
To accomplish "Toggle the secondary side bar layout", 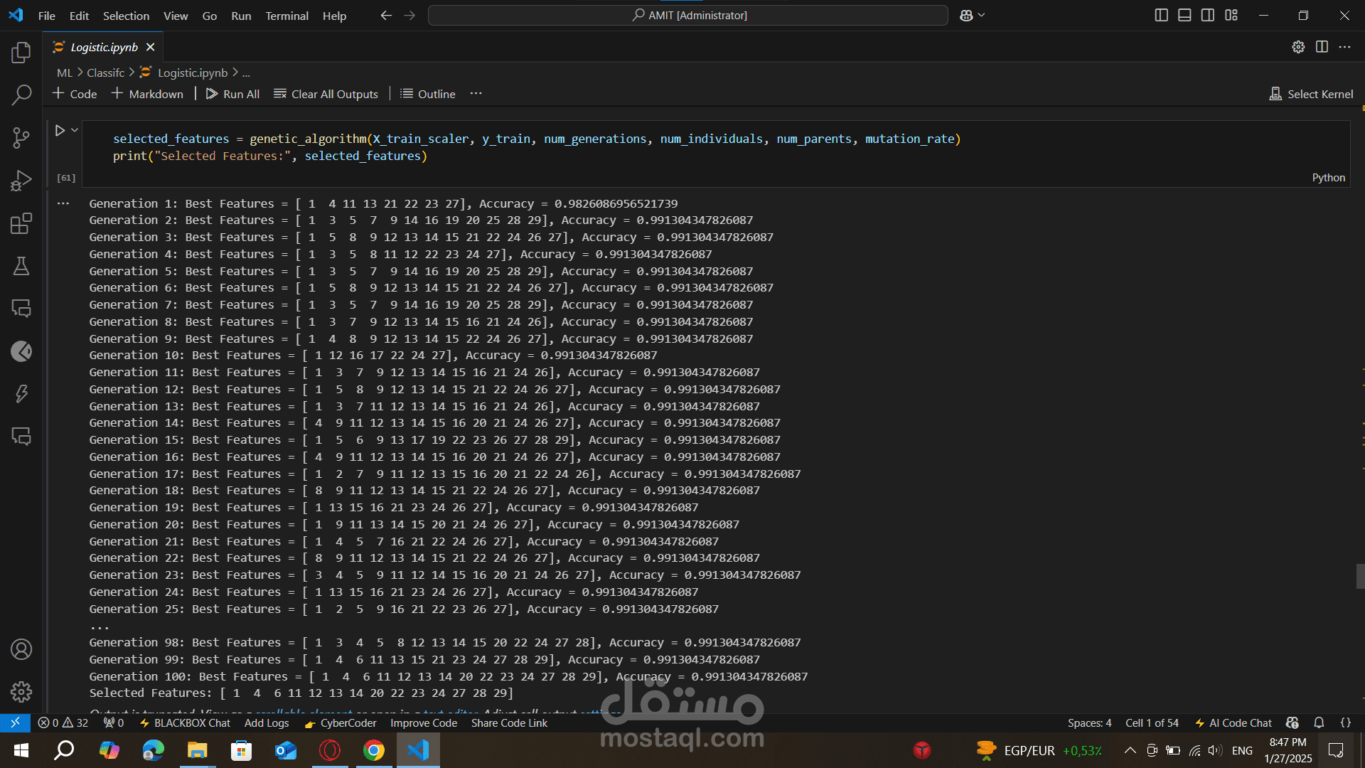I will click(1208, 15).
